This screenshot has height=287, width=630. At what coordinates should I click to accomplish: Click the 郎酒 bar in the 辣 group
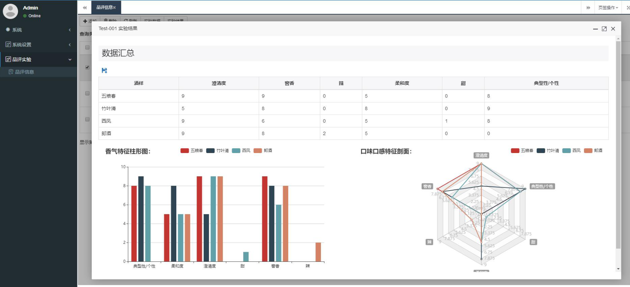318,252
